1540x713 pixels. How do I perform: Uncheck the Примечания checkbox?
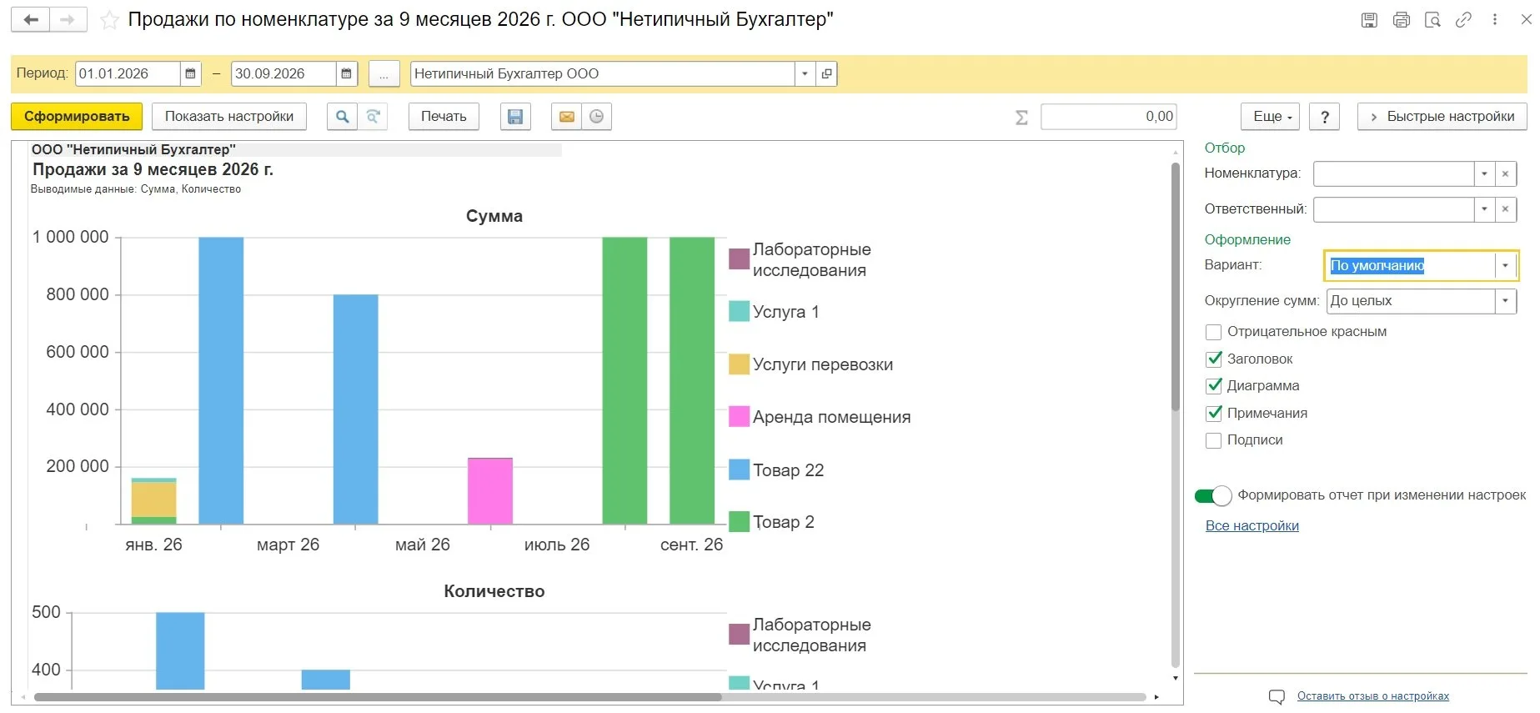click(1214, 414)
